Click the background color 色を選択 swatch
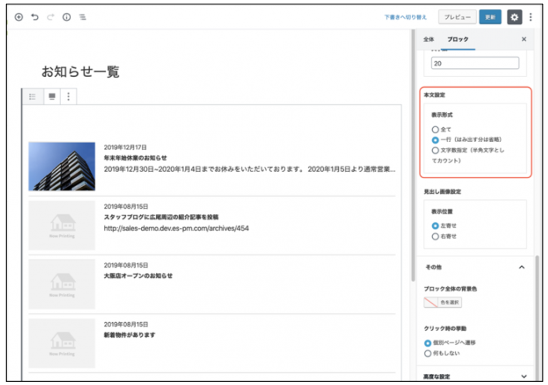 coord(443,303)
